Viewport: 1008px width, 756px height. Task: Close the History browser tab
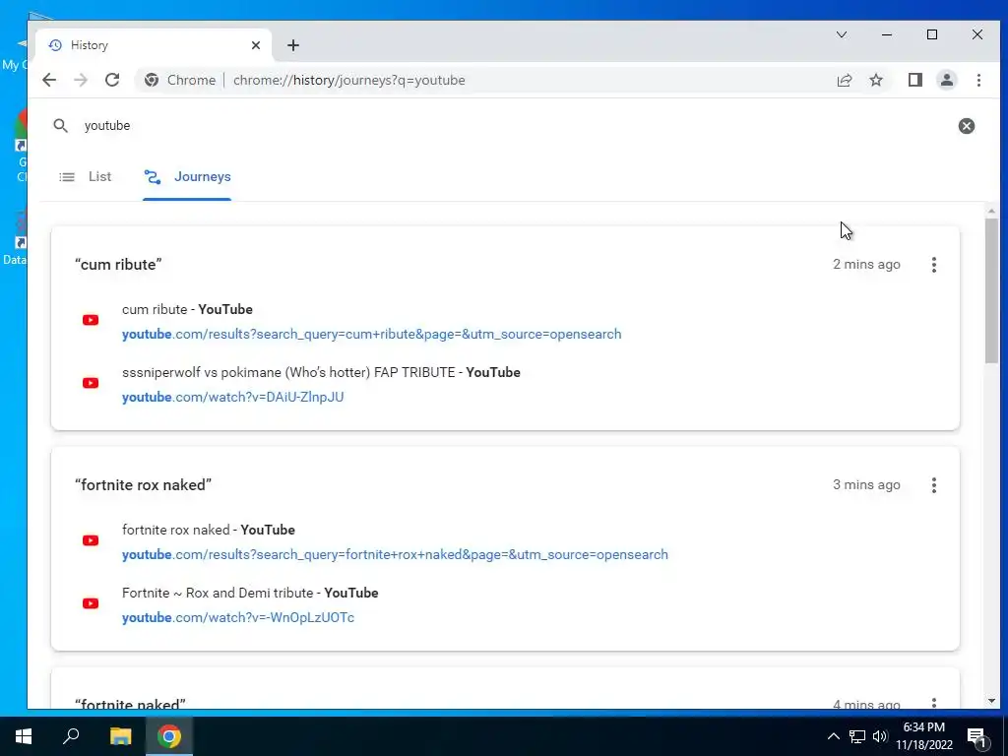coord(256,45)
